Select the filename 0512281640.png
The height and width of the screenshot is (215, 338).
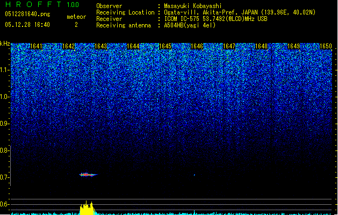tap(27, 14)
